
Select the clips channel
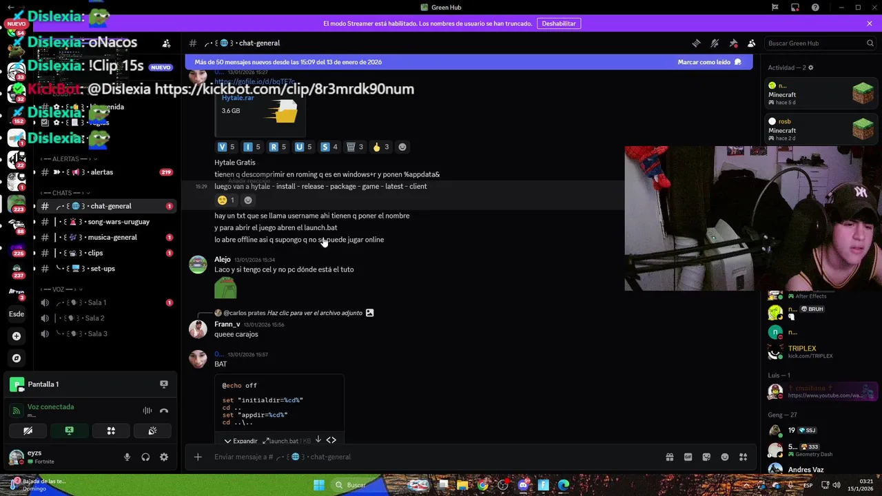[105, 253]
